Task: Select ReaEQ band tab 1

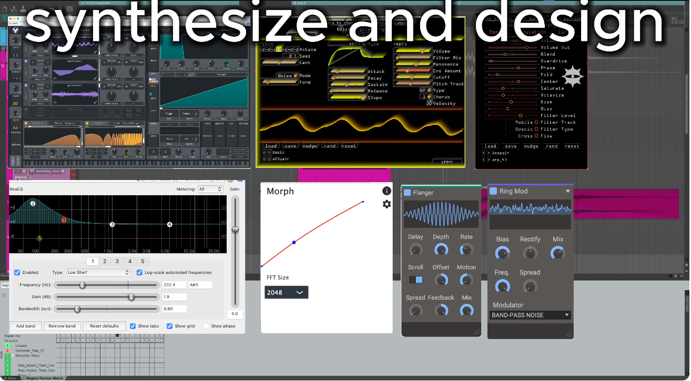Action: tap(93, 261)
